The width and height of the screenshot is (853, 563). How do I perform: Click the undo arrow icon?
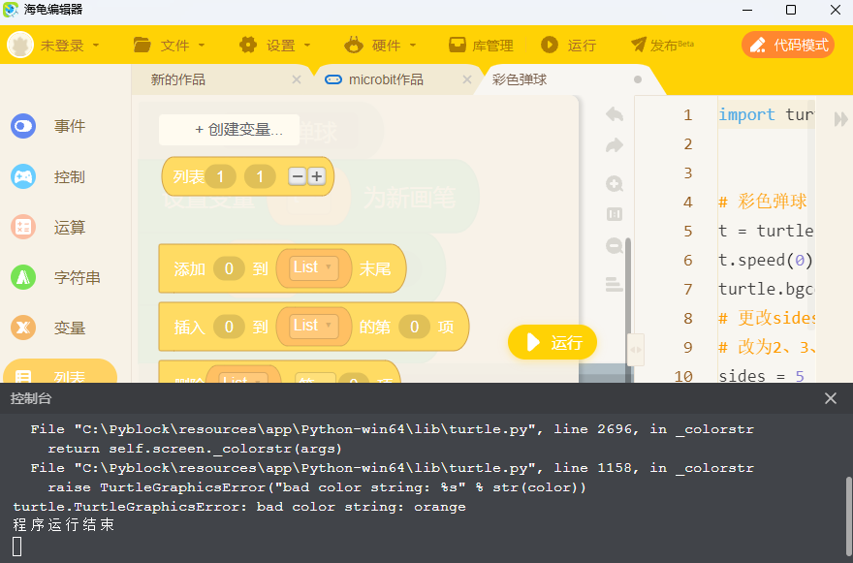pos(614,114)
